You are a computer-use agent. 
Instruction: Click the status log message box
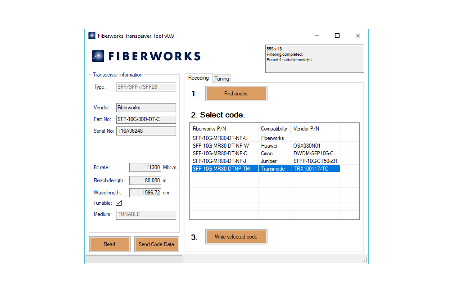pos(315,59)
